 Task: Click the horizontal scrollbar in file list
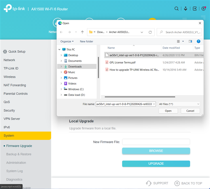[140, 97]
